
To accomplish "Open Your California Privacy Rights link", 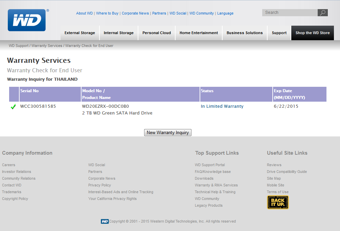I will tap(112, 199).
